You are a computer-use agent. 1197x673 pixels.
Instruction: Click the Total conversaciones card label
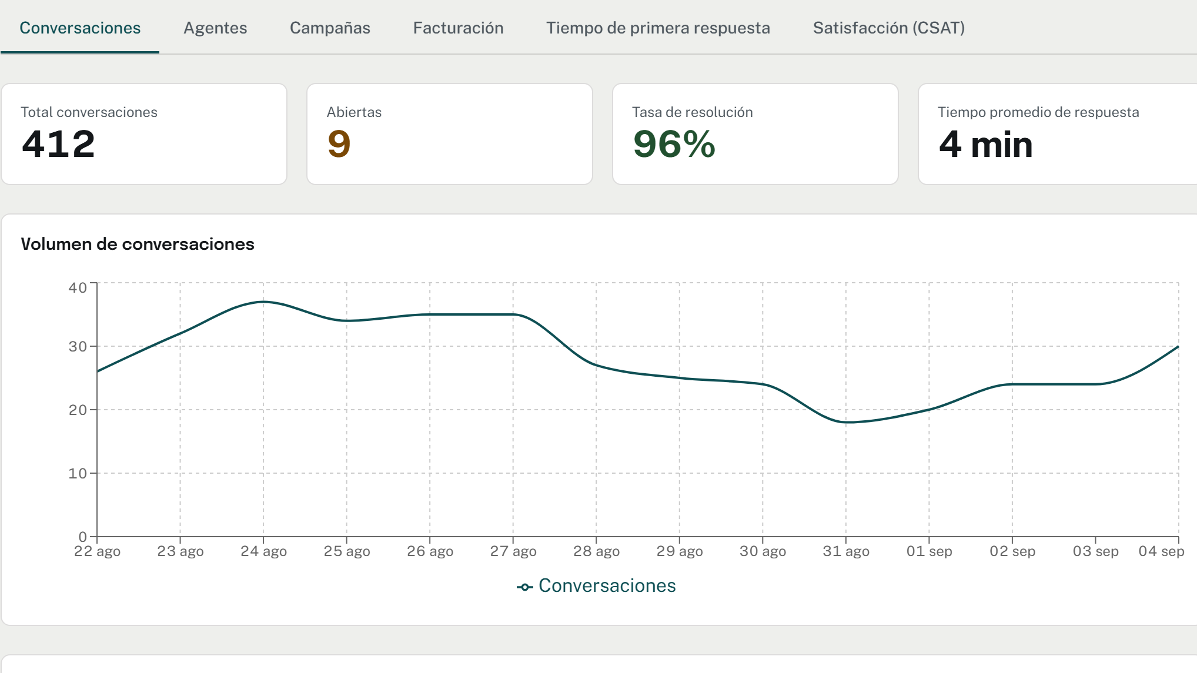point(89,112)
